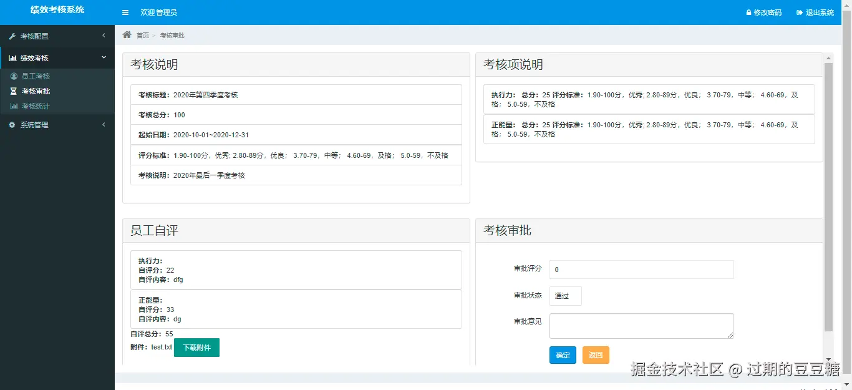The width and height of the screenshot is (852, 390).
Task: Select 考核审批 submenu item
Action: (36, 91)
